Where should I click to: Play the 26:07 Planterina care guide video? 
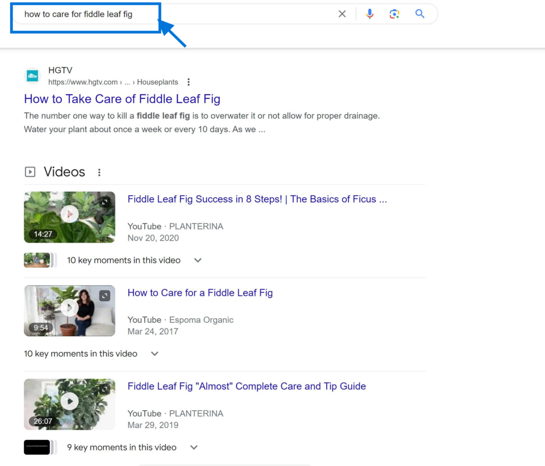click(x=69, y=401)
